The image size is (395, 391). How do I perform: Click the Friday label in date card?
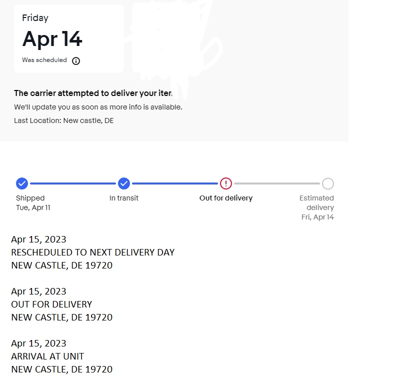[35, 18]
